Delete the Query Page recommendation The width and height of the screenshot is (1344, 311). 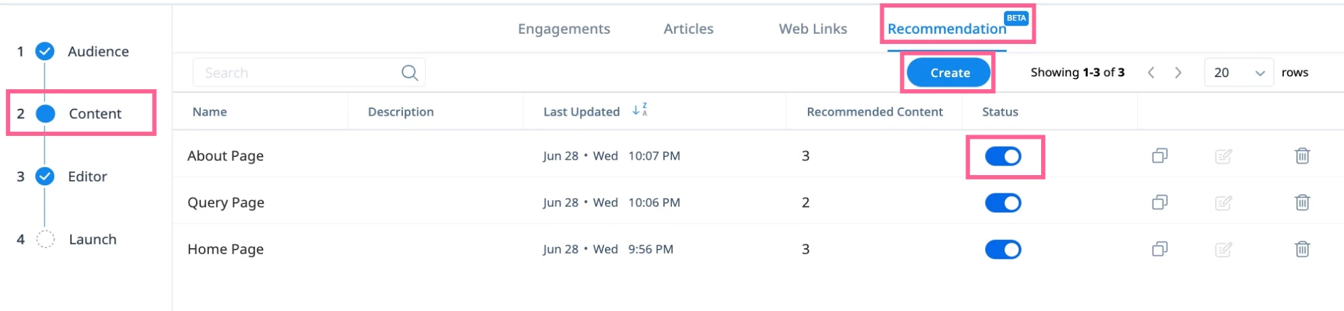pyautogui.click(x=1302, y=202)
